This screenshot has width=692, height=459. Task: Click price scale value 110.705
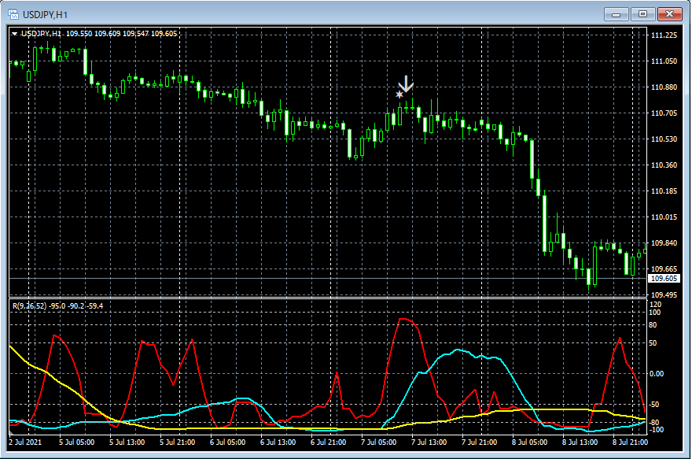[x=664, y=113]
